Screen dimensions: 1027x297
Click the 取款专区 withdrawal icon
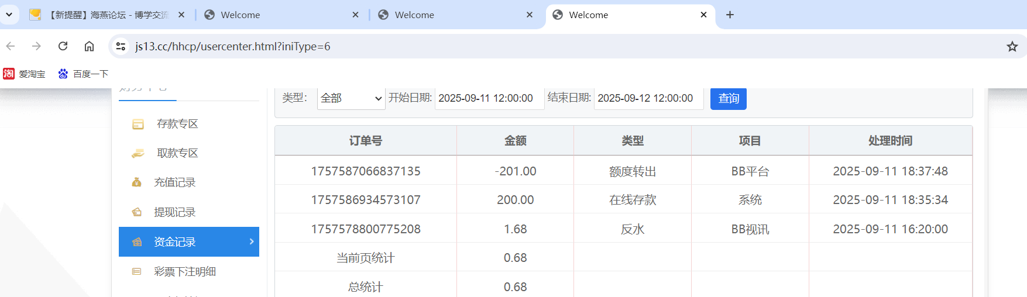click(138, 153)
